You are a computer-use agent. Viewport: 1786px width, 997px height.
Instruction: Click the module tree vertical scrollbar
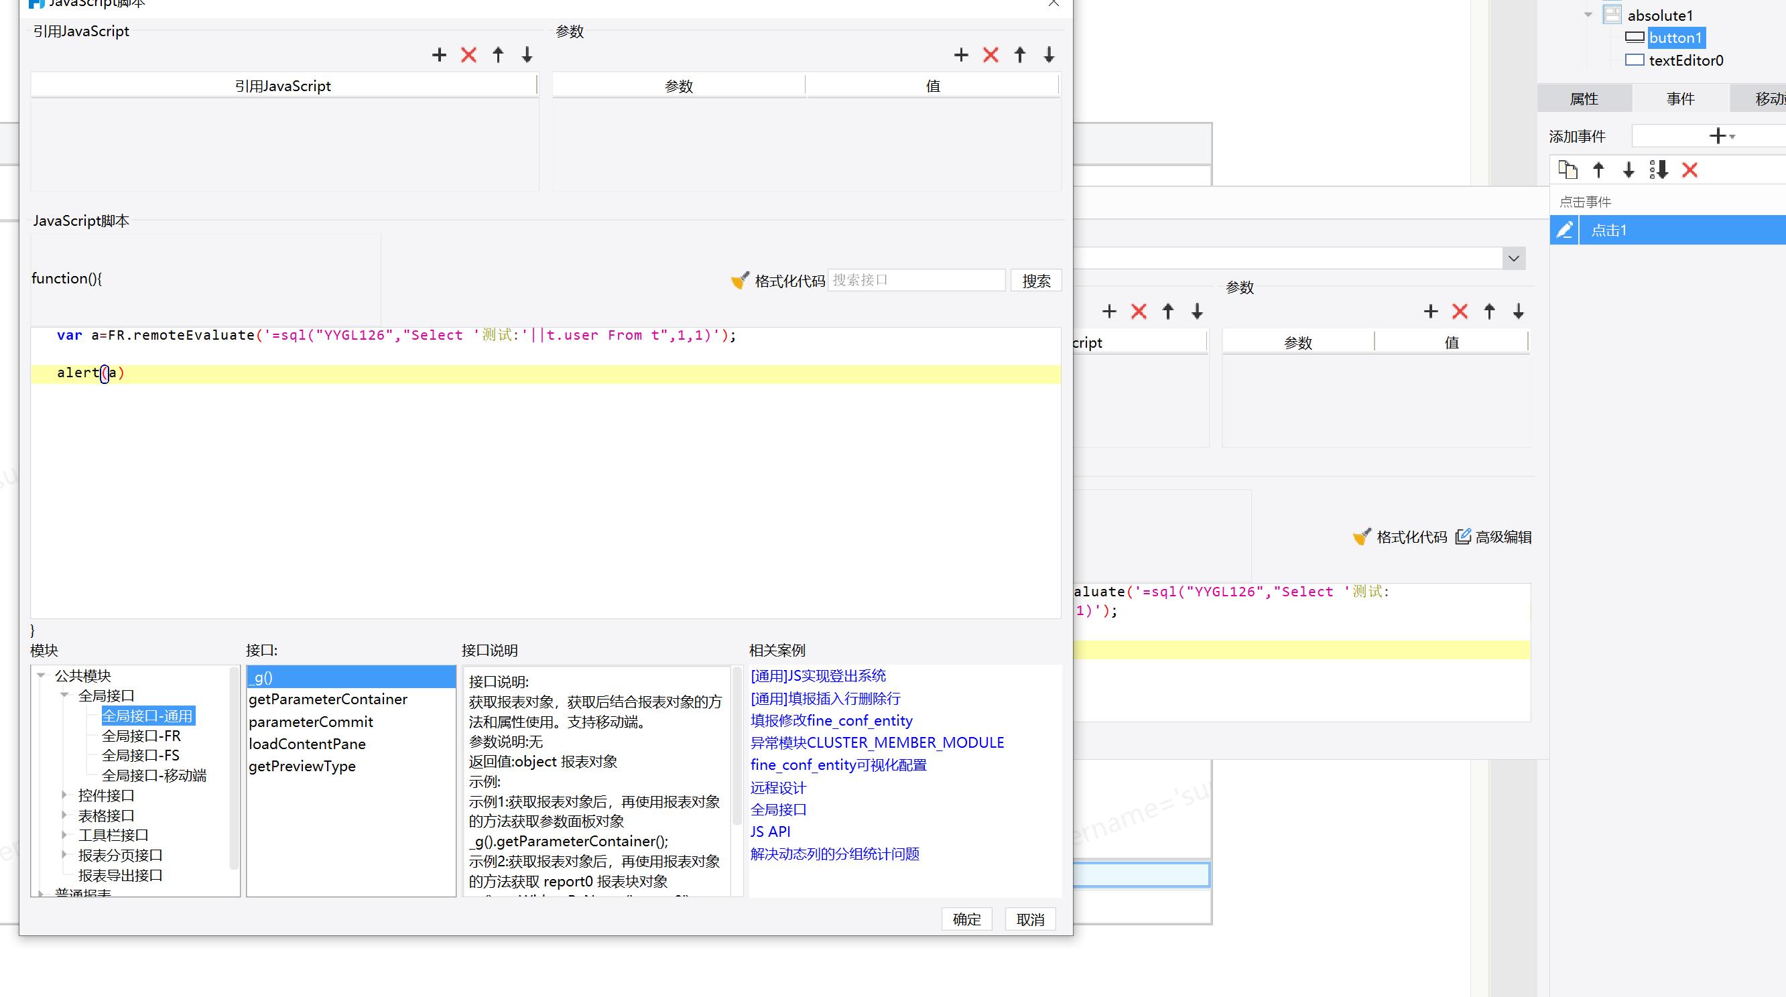coord(235,769)
